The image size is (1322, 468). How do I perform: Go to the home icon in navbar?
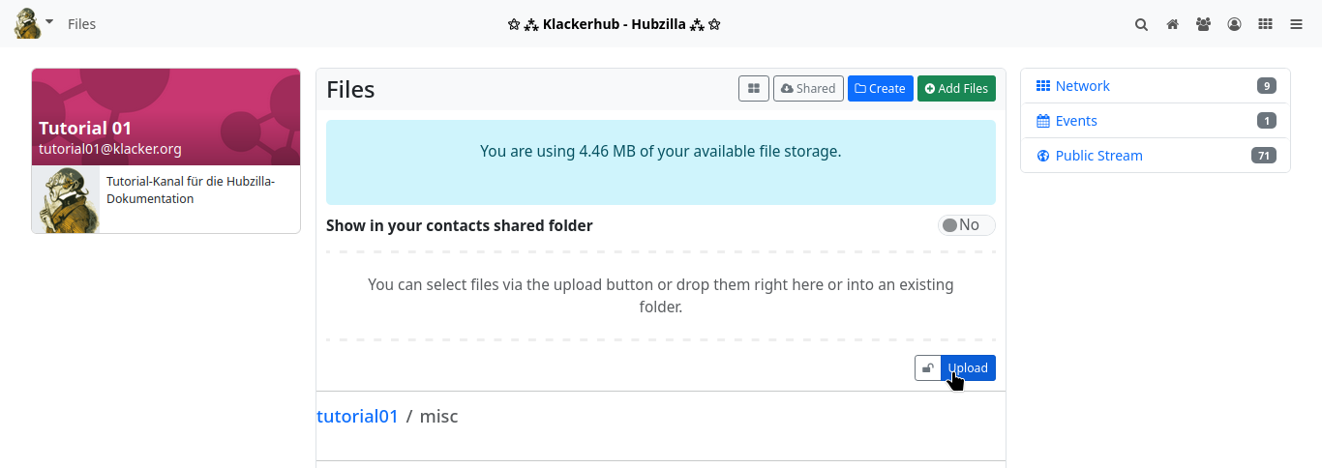pos(1172,24)
